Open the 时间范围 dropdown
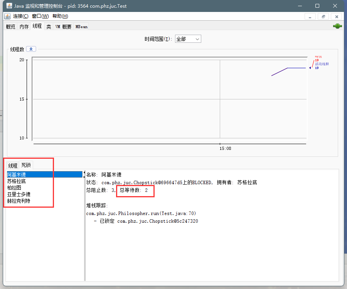This screenshot has height=289, width=347. click(188, 39)
